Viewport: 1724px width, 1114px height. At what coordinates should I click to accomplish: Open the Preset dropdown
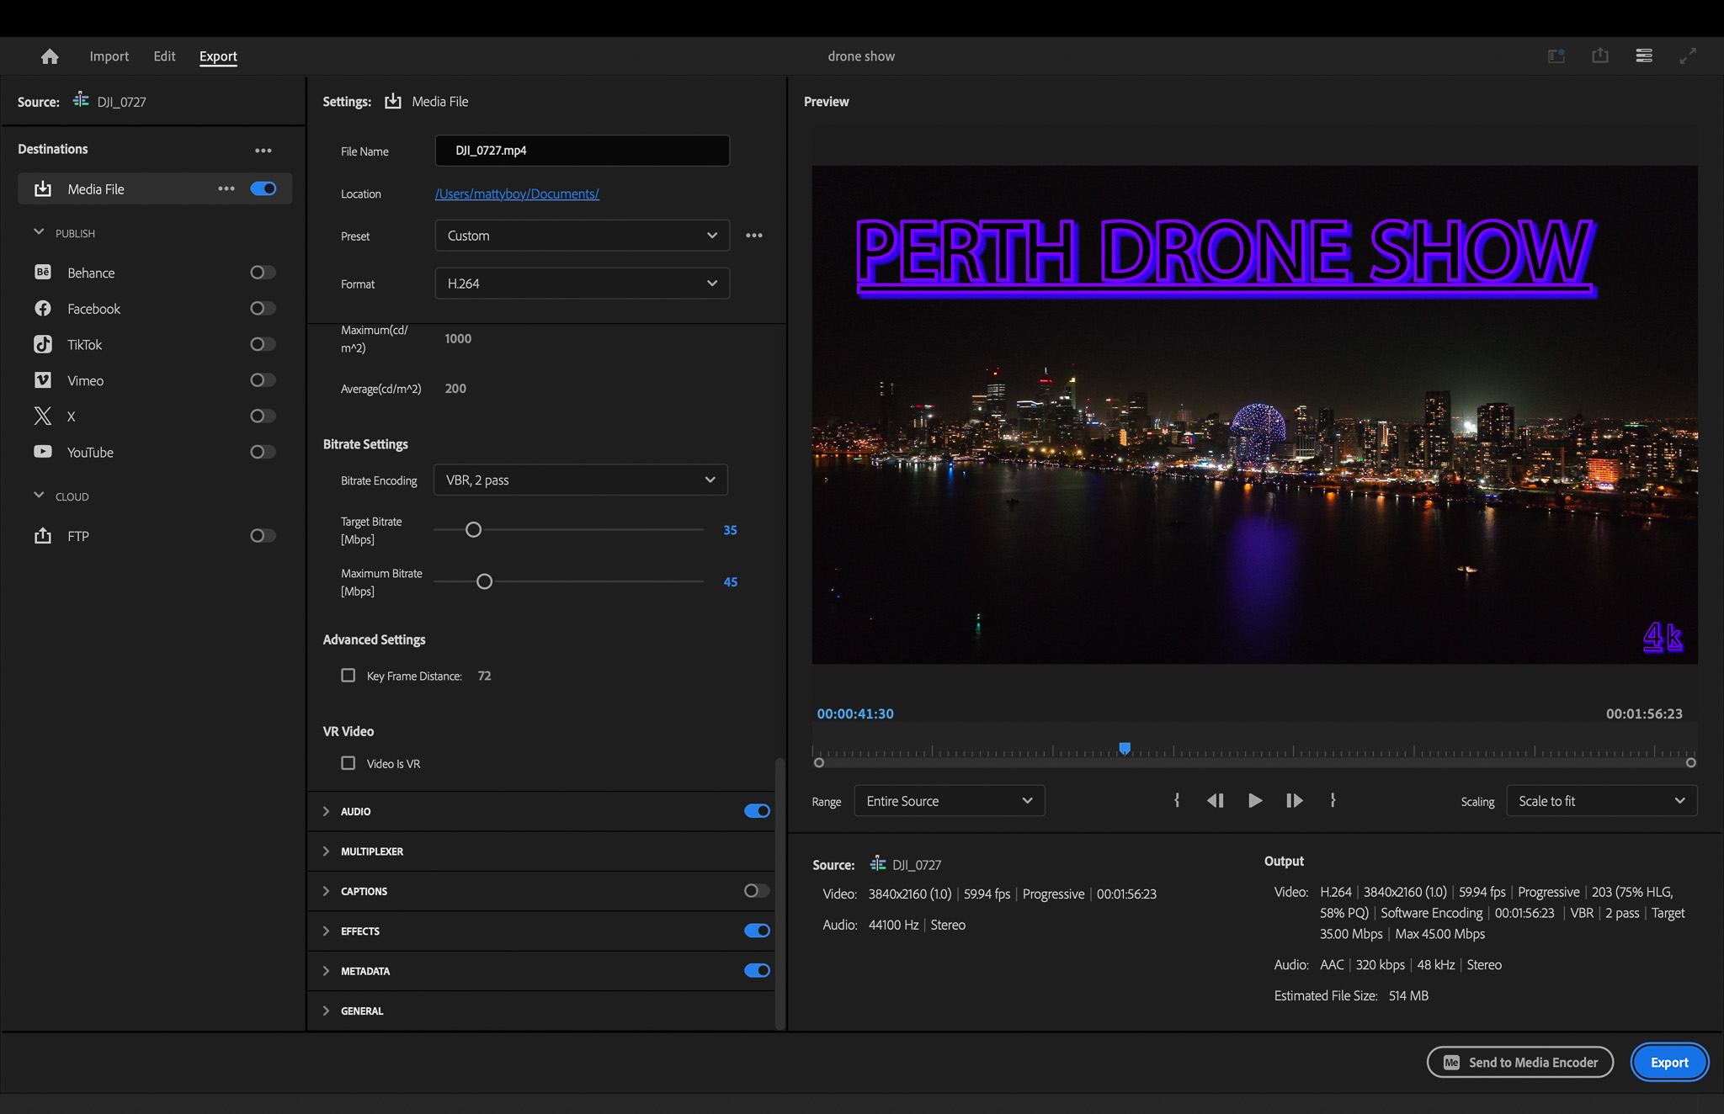(x=582, y=236)
